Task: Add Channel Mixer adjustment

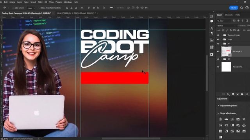Action: (x=244, y=125)
